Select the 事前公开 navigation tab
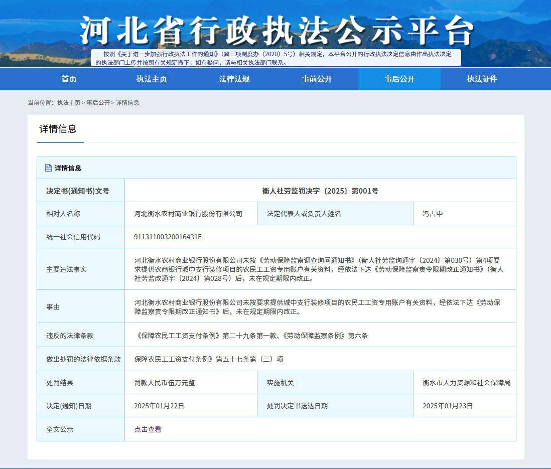Viewport: 551px width, 469px height. (x=317, y=79)
